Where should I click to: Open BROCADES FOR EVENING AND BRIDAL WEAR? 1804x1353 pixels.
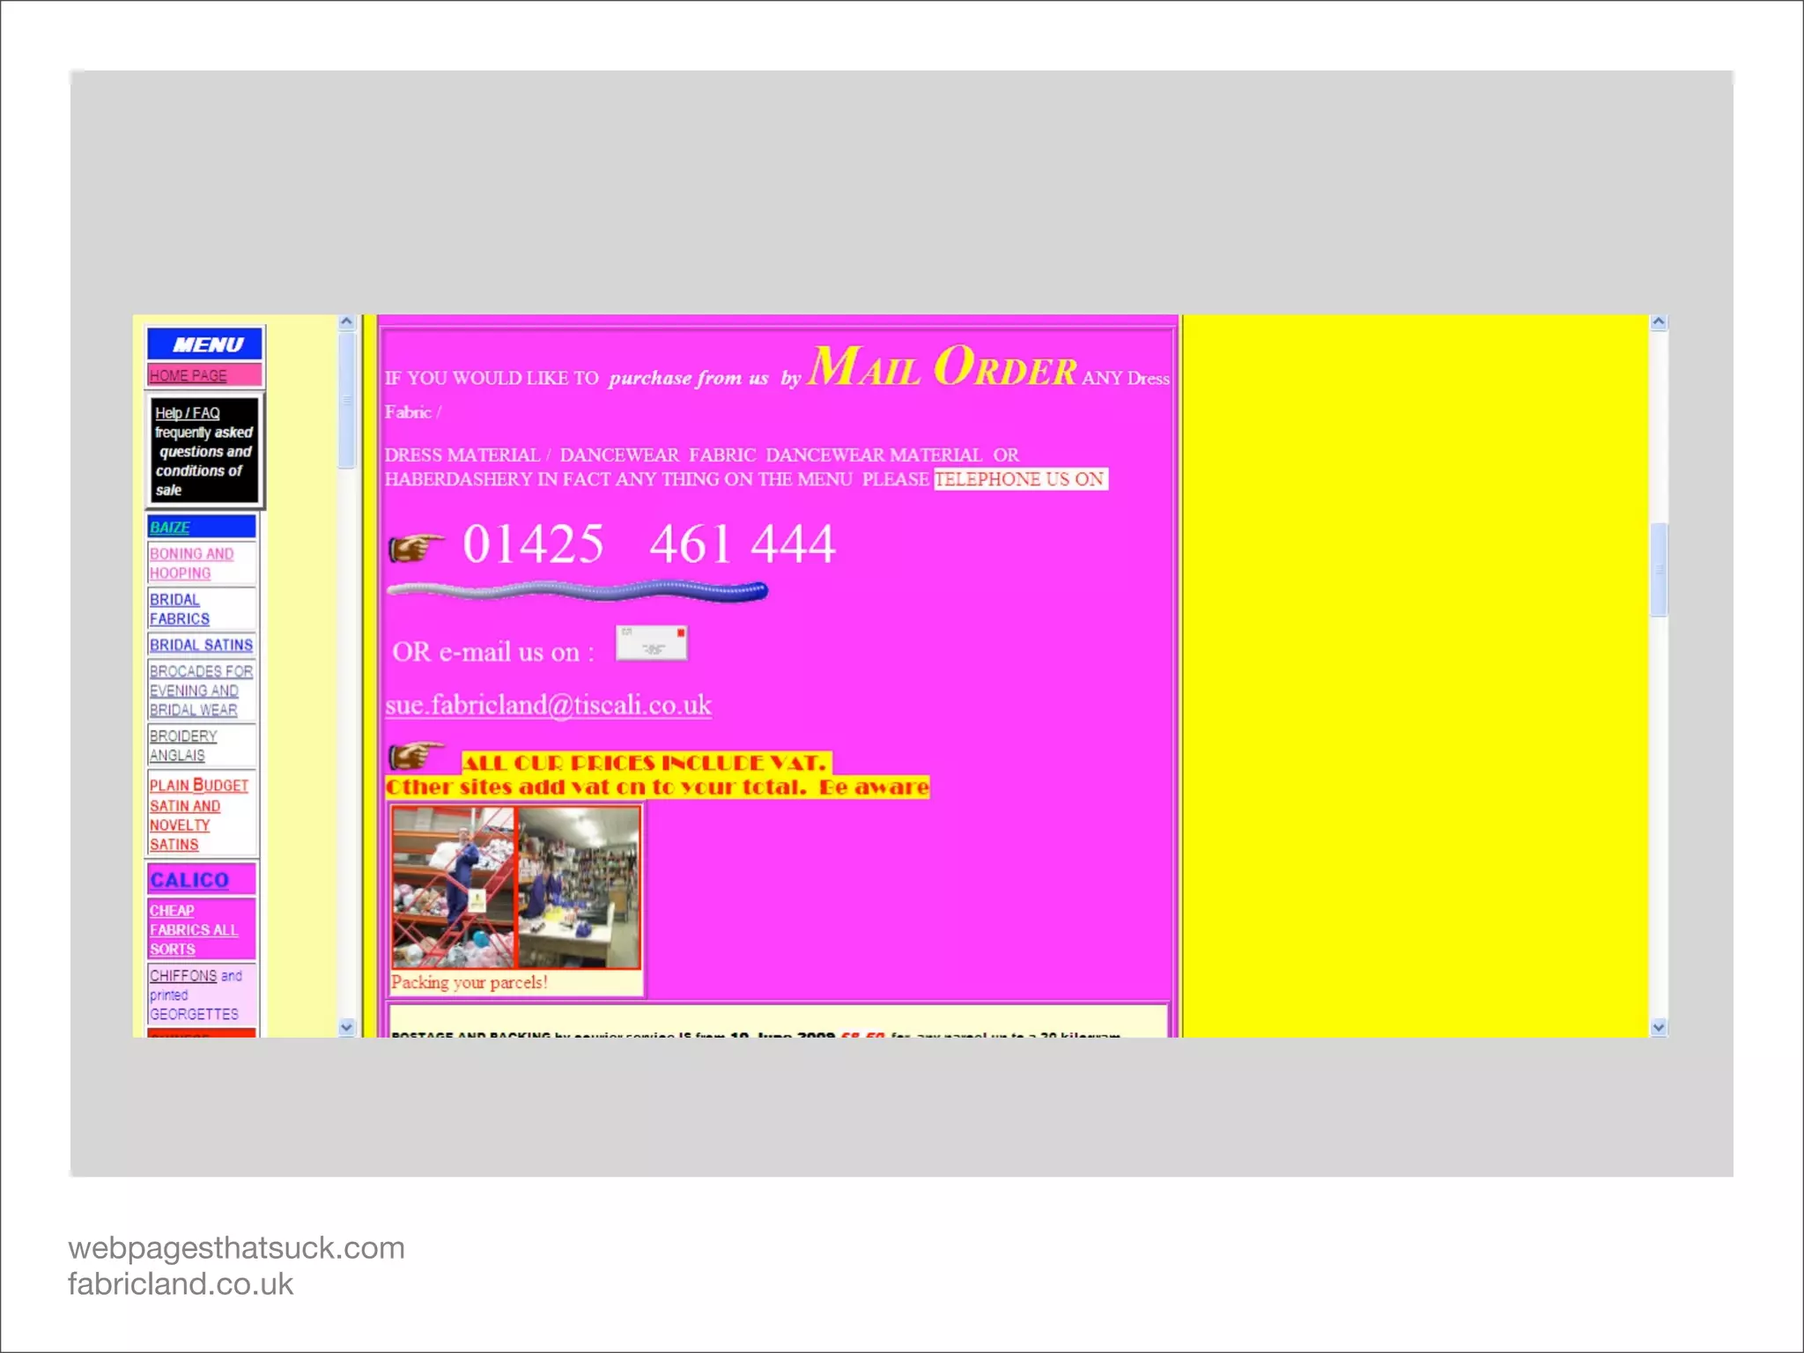(x=201, y=691)
